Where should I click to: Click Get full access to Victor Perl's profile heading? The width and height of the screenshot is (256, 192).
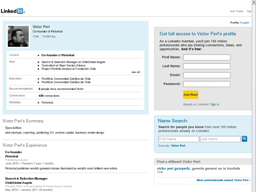pos(198,34)
